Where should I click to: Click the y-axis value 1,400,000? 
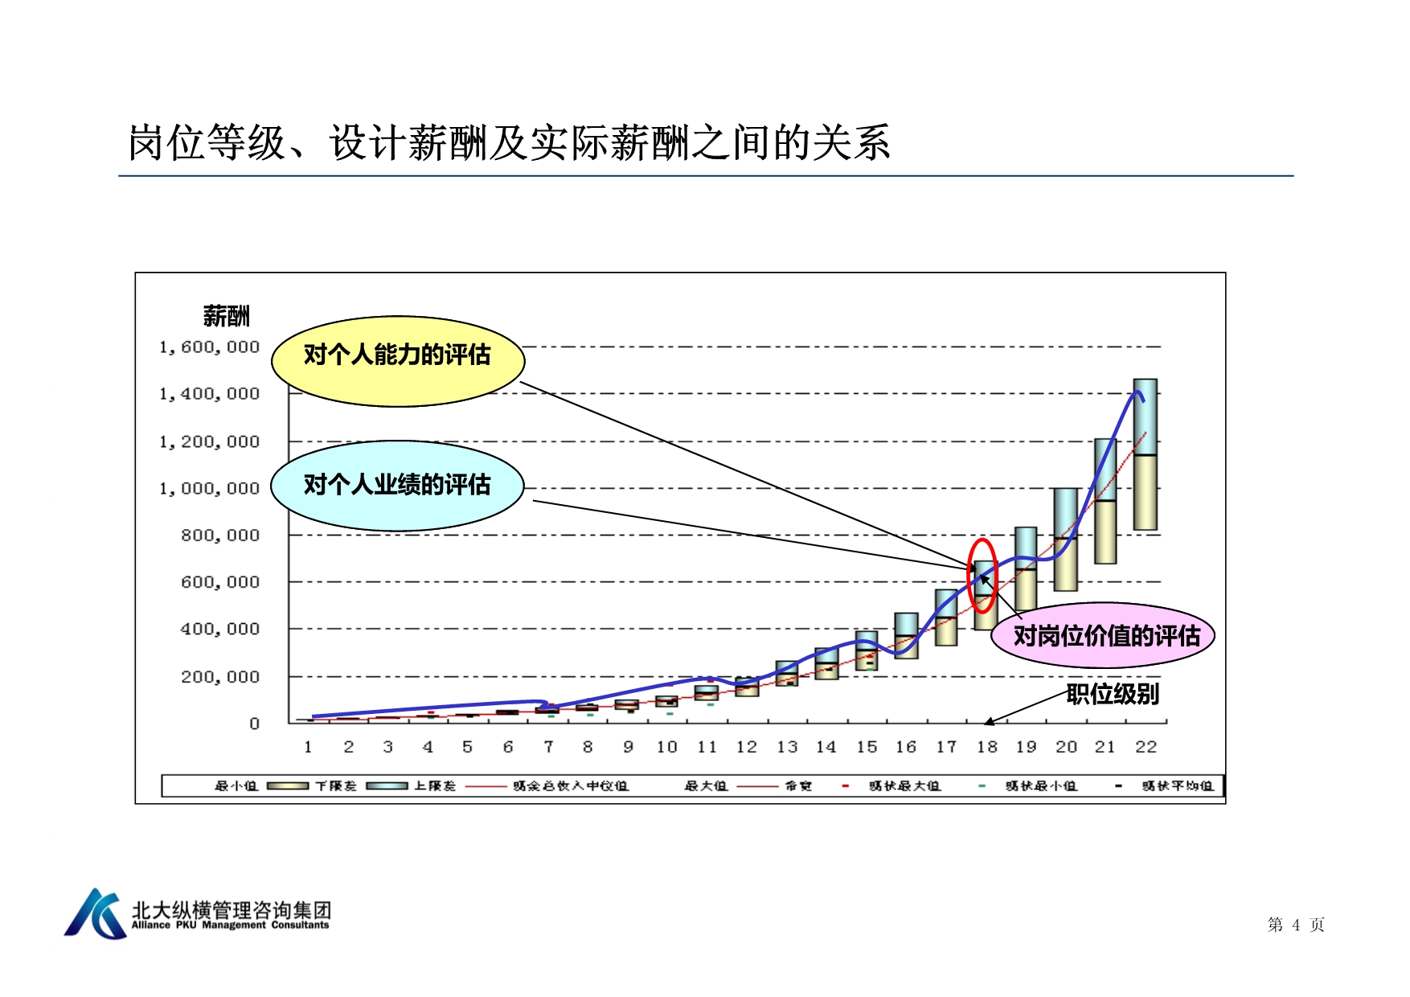point(209,394)
